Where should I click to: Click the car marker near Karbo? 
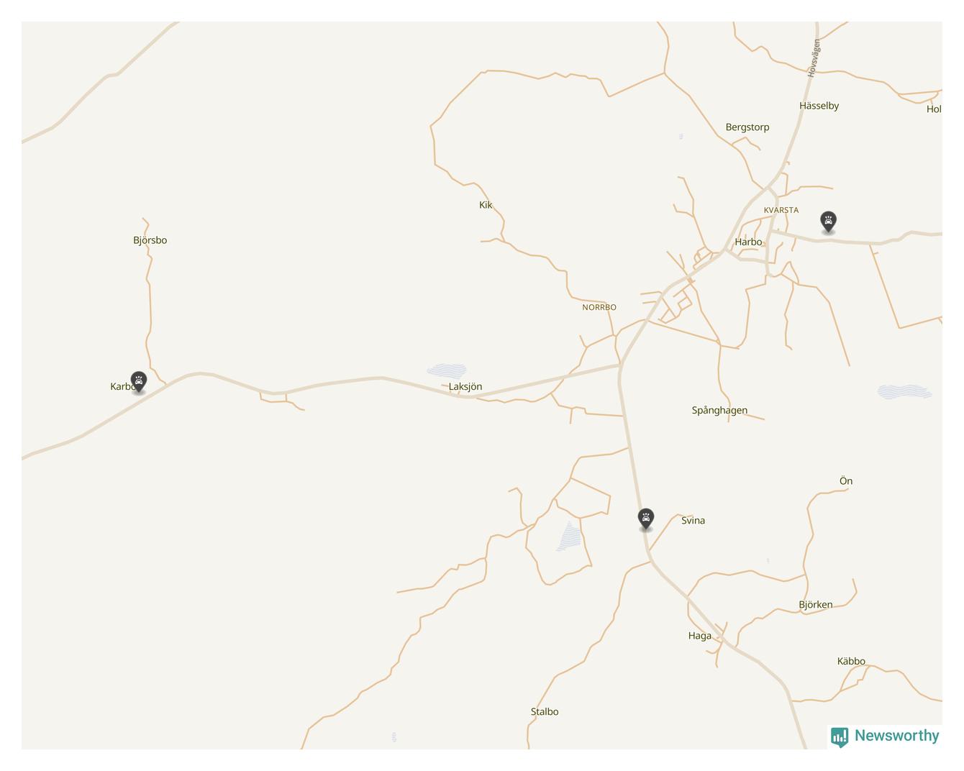(139, 381)
